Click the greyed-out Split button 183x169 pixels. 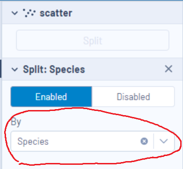point(92,40)
